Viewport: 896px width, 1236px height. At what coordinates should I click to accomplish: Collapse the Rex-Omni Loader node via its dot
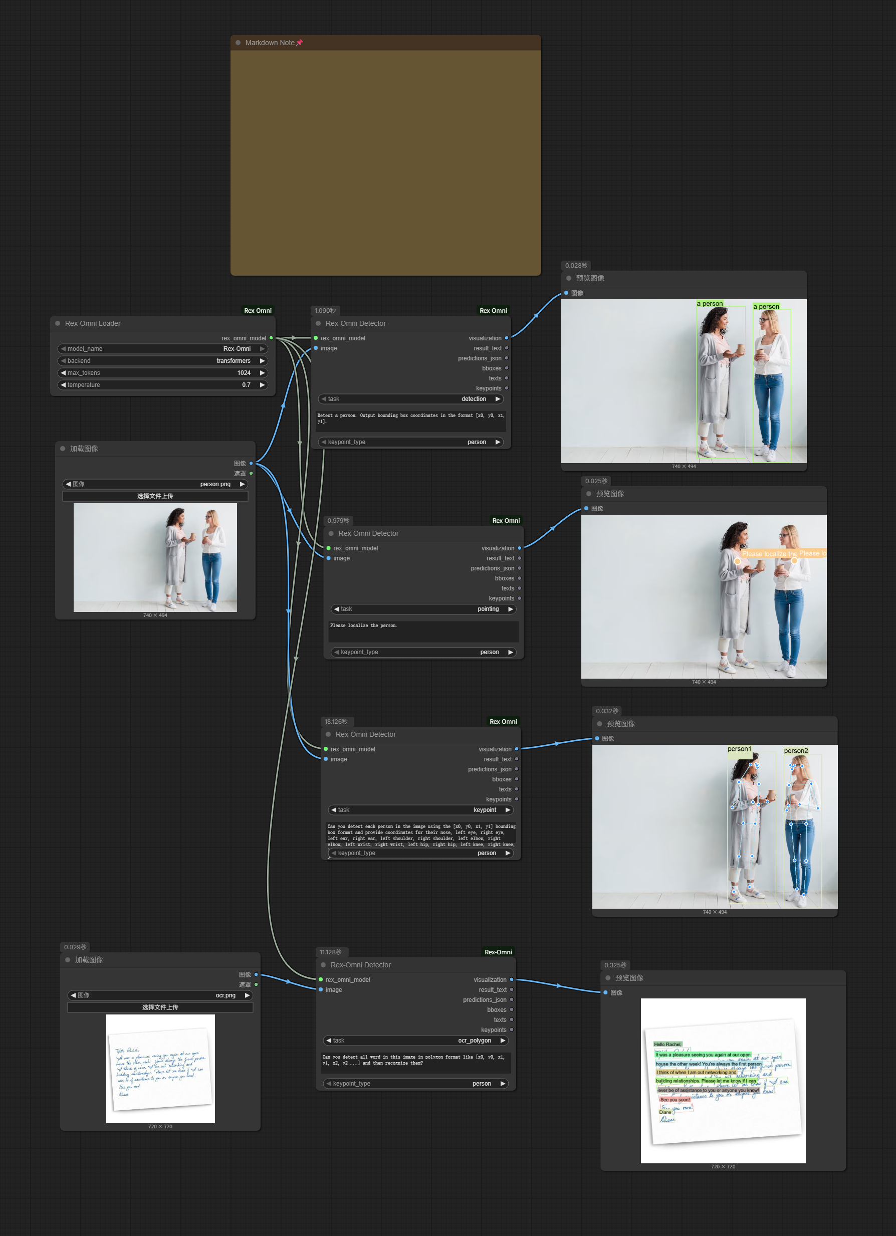point(58,323)
